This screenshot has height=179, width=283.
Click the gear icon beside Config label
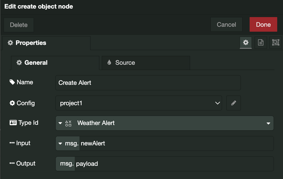pos(12,103)
